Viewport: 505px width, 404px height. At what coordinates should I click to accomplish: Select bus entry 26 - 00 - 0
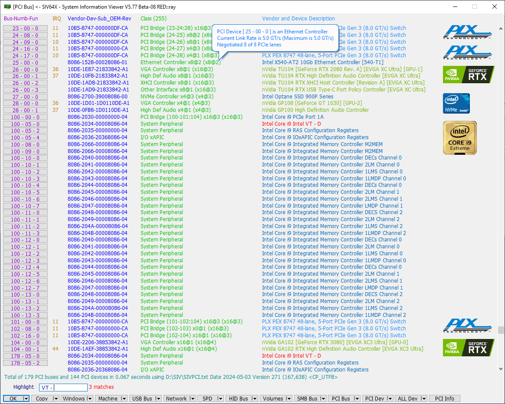pos(25,69)
